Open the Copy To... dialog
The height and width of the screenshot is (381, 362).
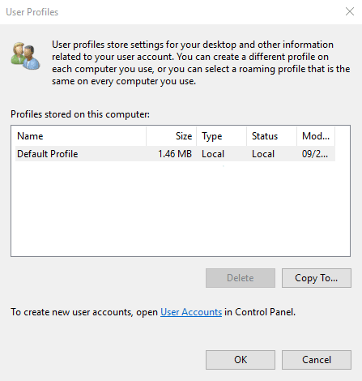tap(317, 278)
